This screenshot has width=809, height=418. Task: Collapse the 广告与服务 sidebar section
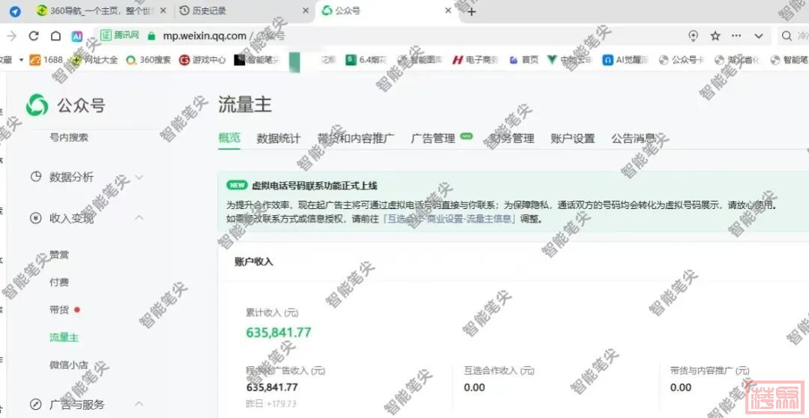click(139, 405)
